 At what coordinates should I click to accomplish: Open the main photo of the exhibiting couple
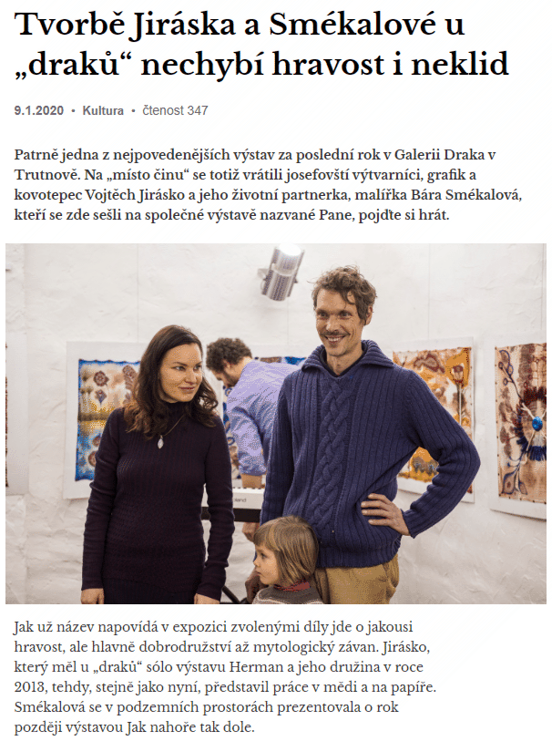point(276,424)
